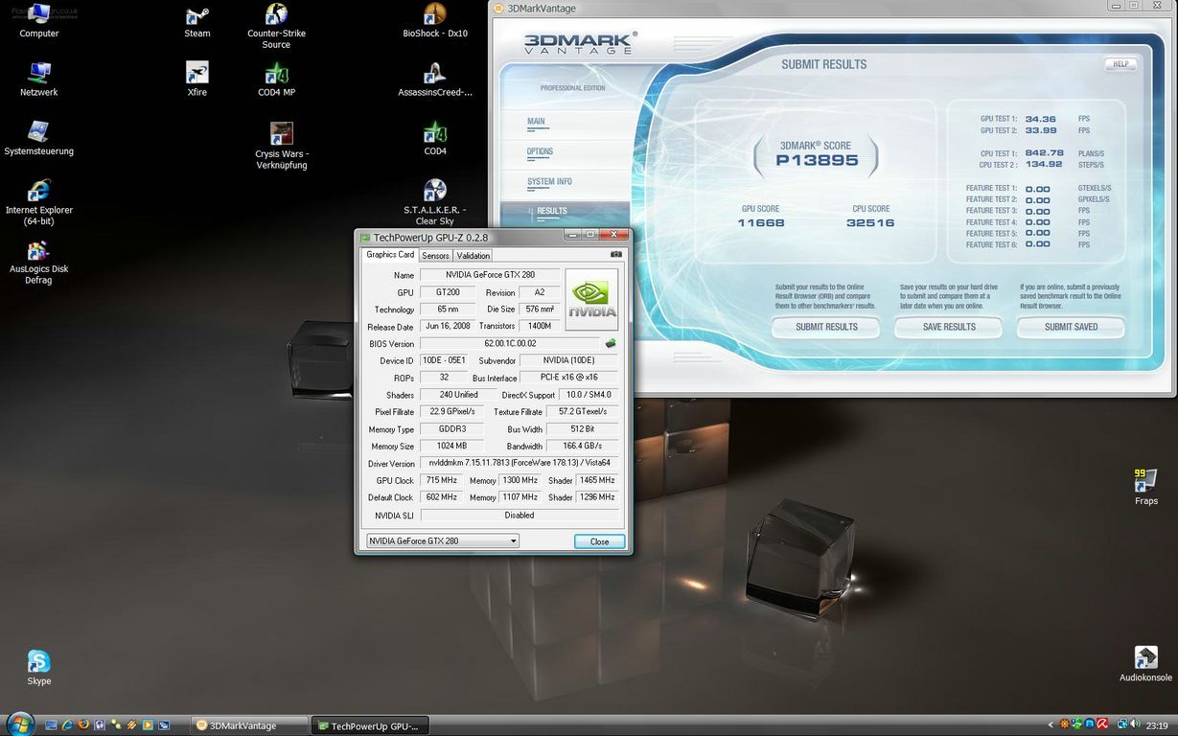Click the HELP button in 3DMark Vantage
The height and width of the screenshot is (736, 1178).
pyautogui.click(x=1120, y=64)
